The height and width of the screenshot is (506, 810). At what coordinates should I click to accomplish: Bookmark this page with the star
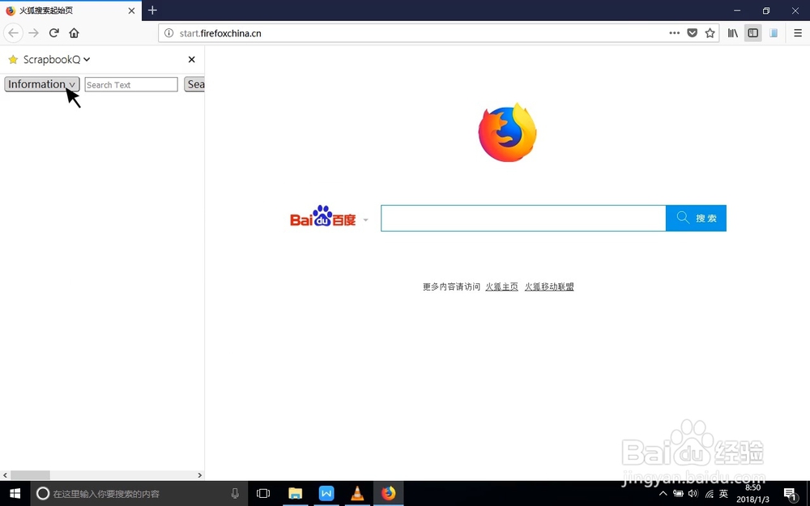click(710, 33)
